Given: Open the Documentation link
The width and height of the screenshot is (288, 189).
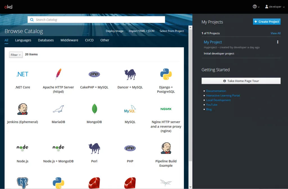Looking at the screenshot, I should (216, 91).
